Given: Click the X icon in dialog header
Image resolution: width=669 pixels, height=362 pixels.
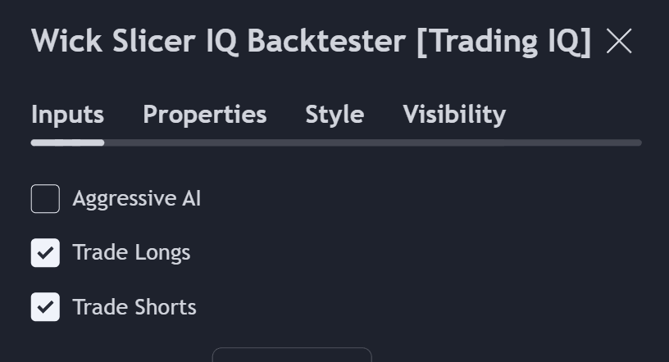Looking at the screenshot, I should pos(619,41).
